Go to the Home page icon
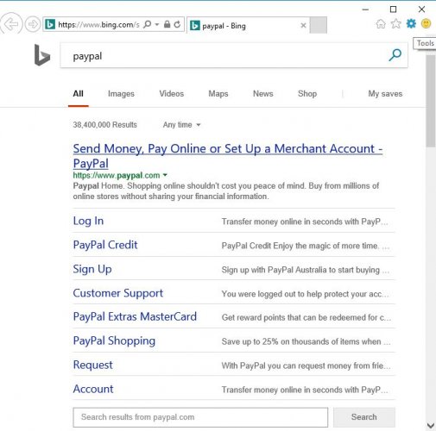 pos(381,23)
